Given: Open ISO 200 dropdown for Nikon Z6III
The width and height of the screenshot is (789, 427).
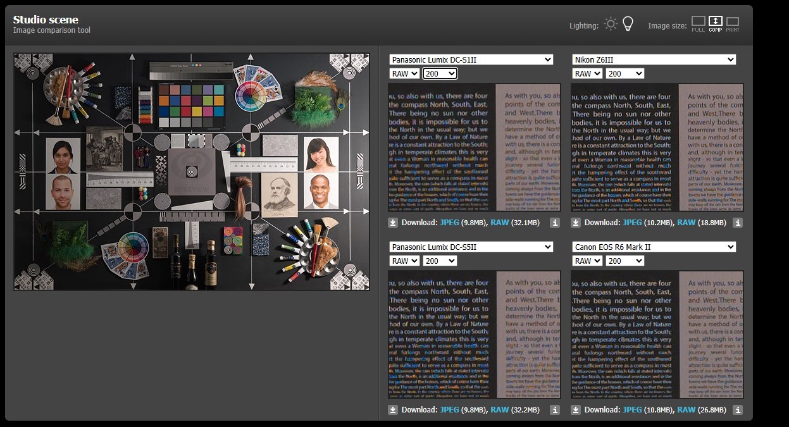Looking at the screenshot, I should coord(624,73).
